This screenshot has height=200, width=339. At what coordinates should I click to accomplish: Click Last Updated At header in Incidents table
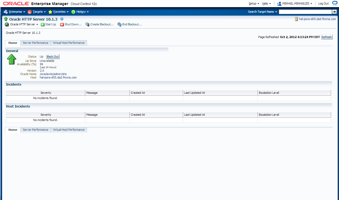[x=220, y=93]
